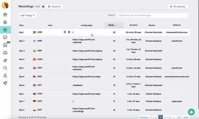Go to page 4 in pagination
The width and height of the screenshot is (199, 119).
click(x=165, y=117)
